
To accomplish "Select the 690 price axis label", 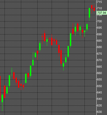I will click(99, 34).
